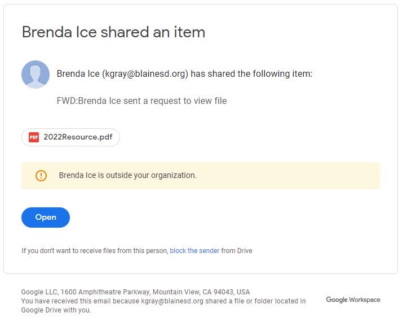Open the 2022Resource.pdf attachment chip
Image resolution: width=403 pixels, height=326 pixels.
pos(71,137)
